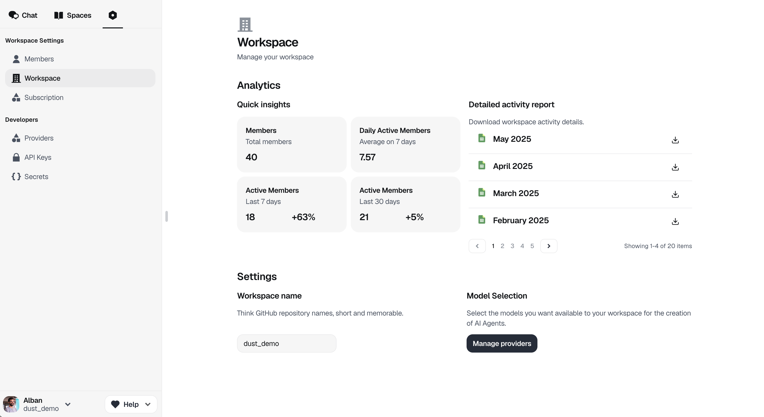Download the February 2025 activity report

(675, 221)
